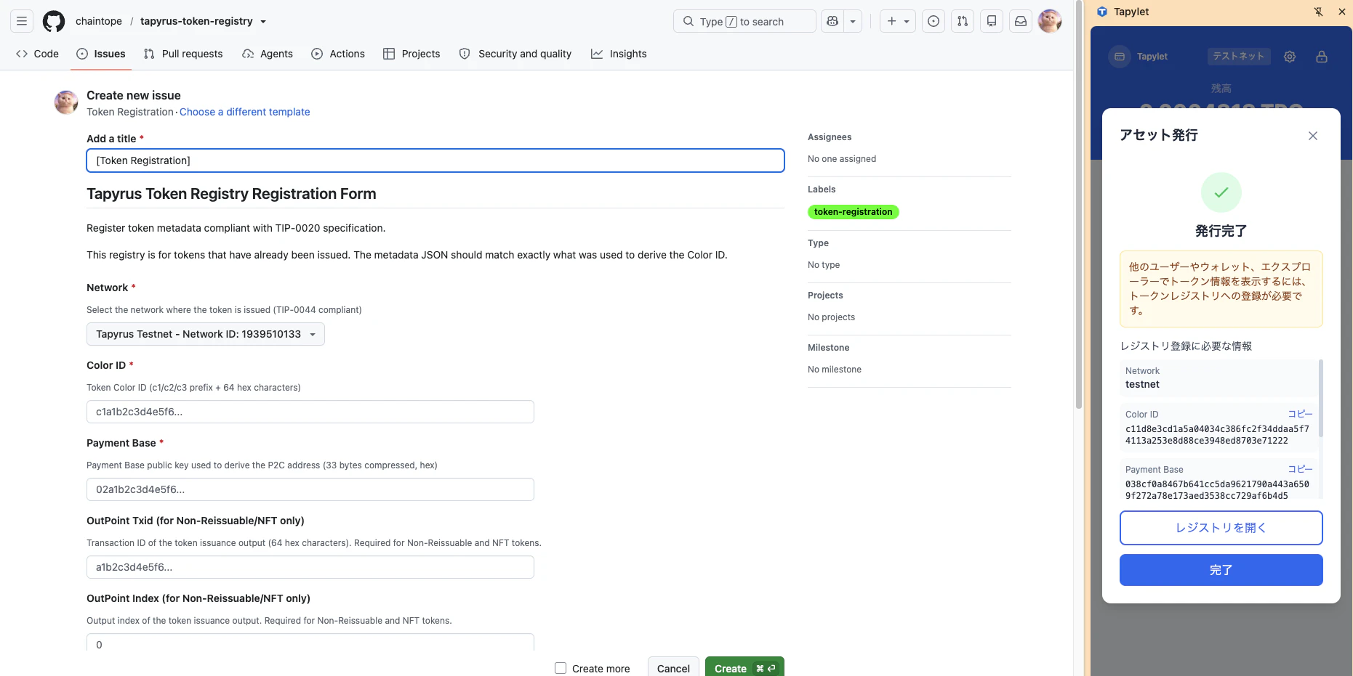This screenshot has width=1353, height=676.
Task: Switch to the Agents tab
Action: click(x=268, y=54)
